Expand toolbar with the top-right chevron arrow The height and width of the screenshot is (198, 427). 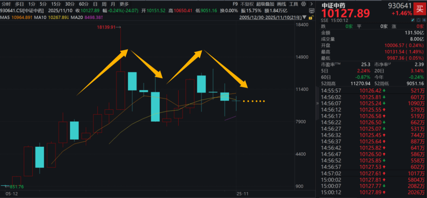311,4
